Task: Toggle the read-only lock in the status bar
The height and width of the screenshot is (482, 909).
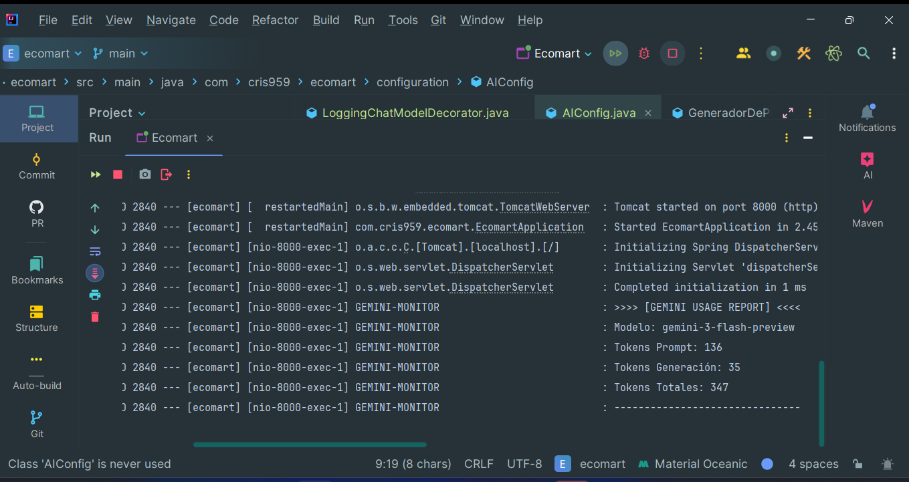Action: pos(857,464)
